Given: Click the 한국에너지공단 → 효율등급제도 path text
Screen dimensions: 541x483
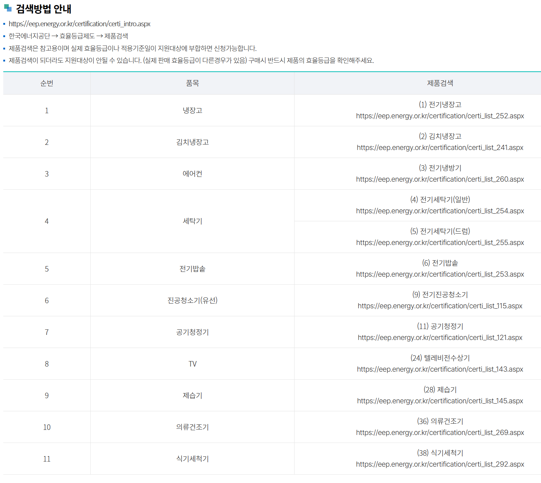Looking at the screenshot, I should [x=68, y=36].
